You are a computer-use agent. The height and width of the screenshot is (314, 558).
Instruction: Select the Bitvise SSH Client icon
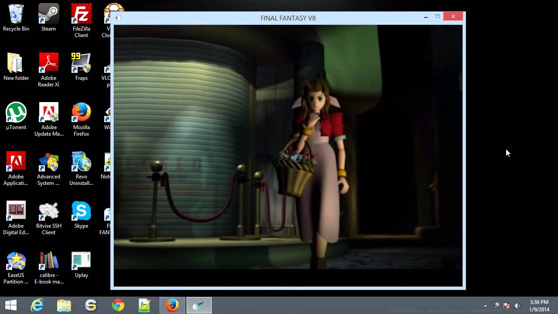(48, 218)
